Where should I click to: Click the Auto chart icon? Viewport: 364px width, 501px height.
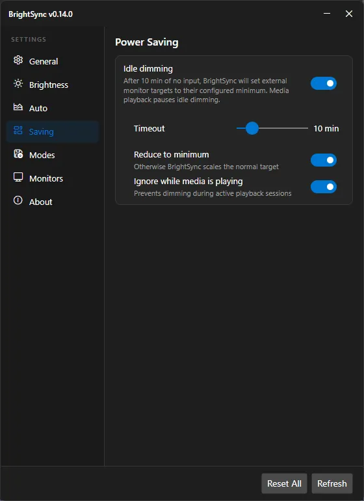(x=18, y=107)
